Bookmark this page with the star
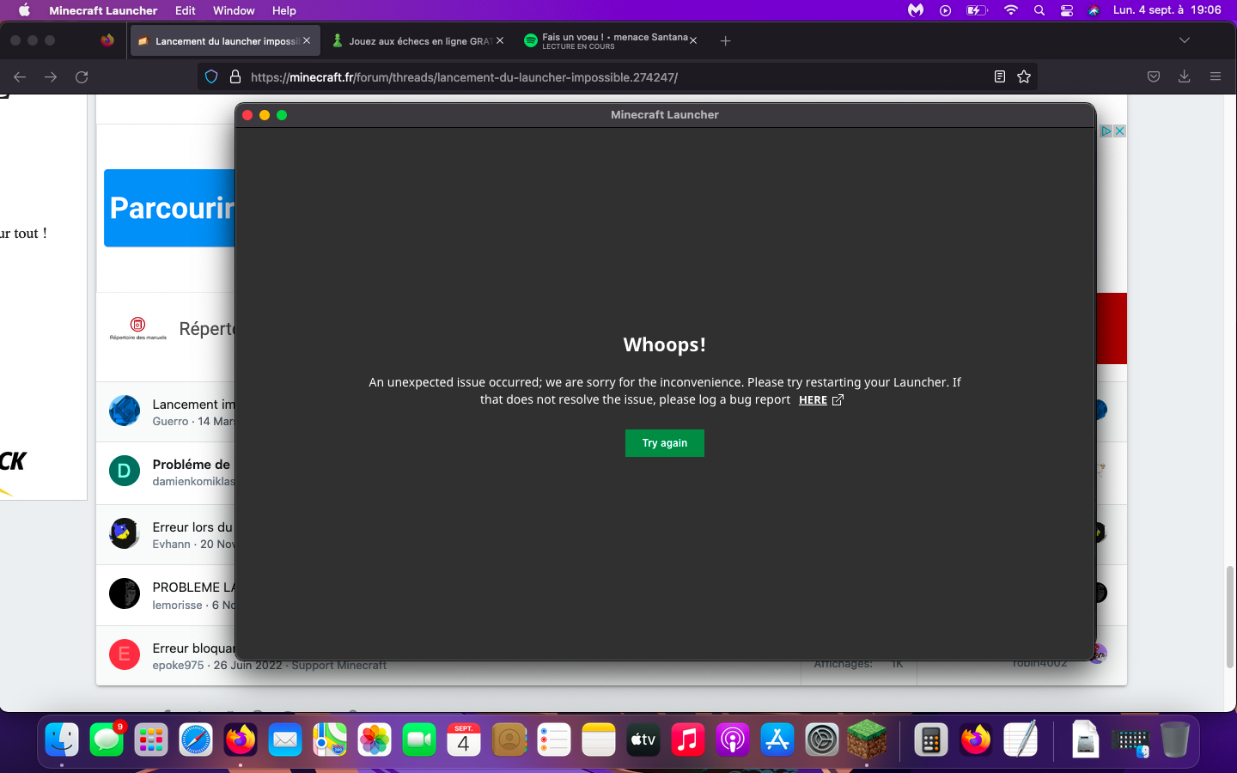The width and height of the screenshot is (1237, 773). pos(1024,77)
